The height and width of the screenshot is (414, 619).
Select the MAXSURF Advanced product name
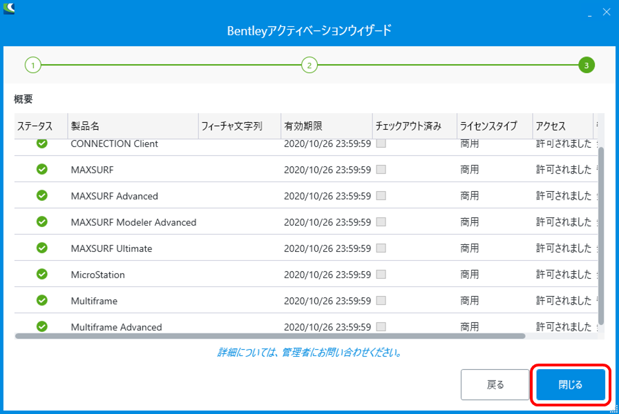pos(115,196)
